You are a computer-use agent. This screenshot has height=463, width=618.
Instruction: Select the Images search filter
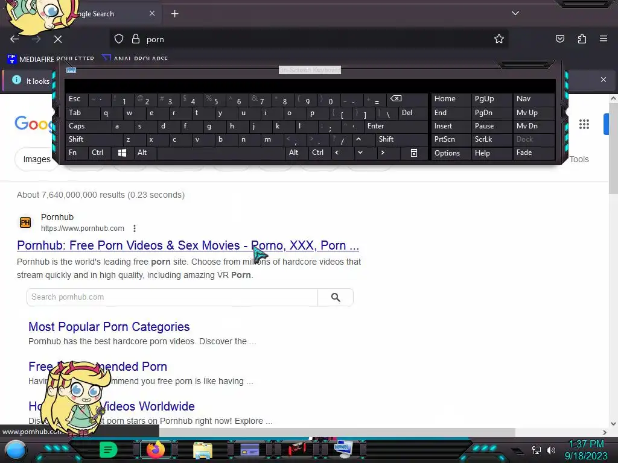37,159
